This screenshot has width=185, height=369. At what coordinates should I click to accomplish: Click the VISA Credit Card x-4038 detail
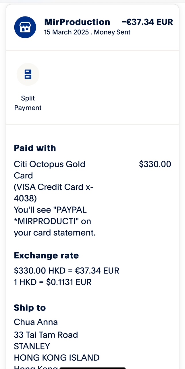(x=53, y=192)
